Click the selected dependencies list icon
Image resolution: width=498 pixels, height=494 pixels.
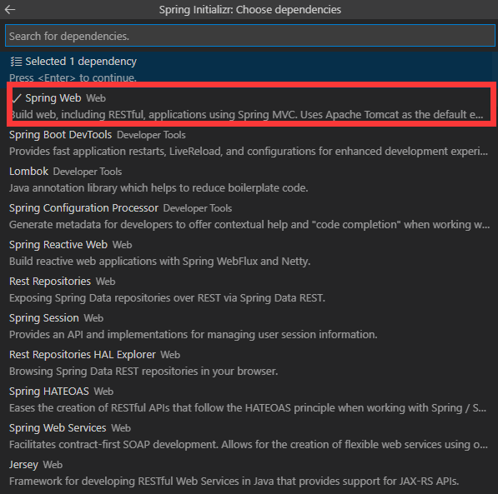tap(16, 62)
